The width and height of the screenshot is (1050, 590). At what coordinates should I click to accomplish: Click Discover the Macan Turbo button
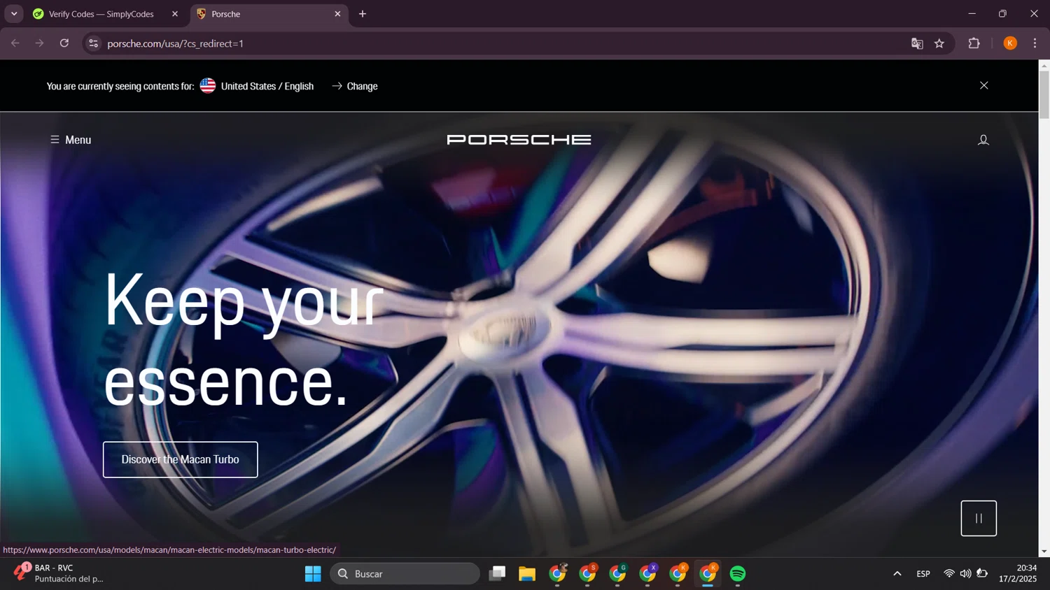point(181,459)
